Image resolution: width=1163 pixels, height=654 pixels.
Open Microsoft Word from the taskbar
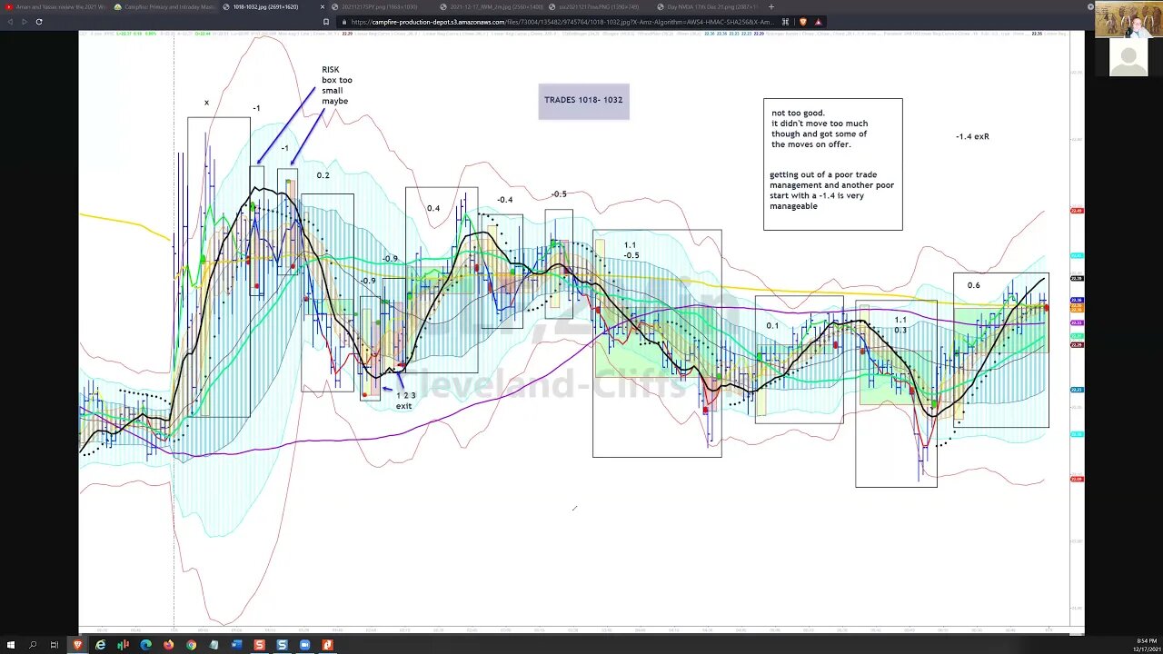point(236,645)
